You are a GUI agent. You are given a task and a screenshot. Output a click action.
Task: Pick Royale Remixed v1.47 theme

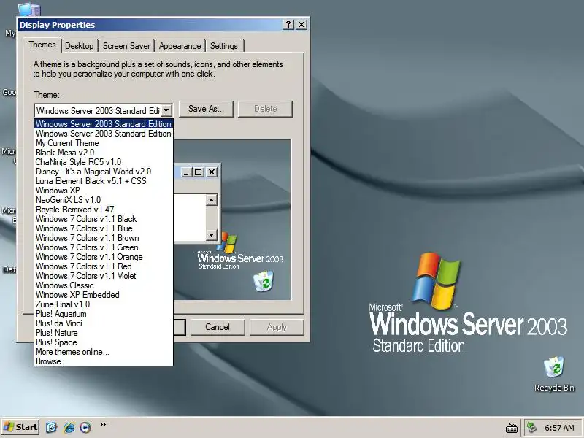[x=104, y=210]
